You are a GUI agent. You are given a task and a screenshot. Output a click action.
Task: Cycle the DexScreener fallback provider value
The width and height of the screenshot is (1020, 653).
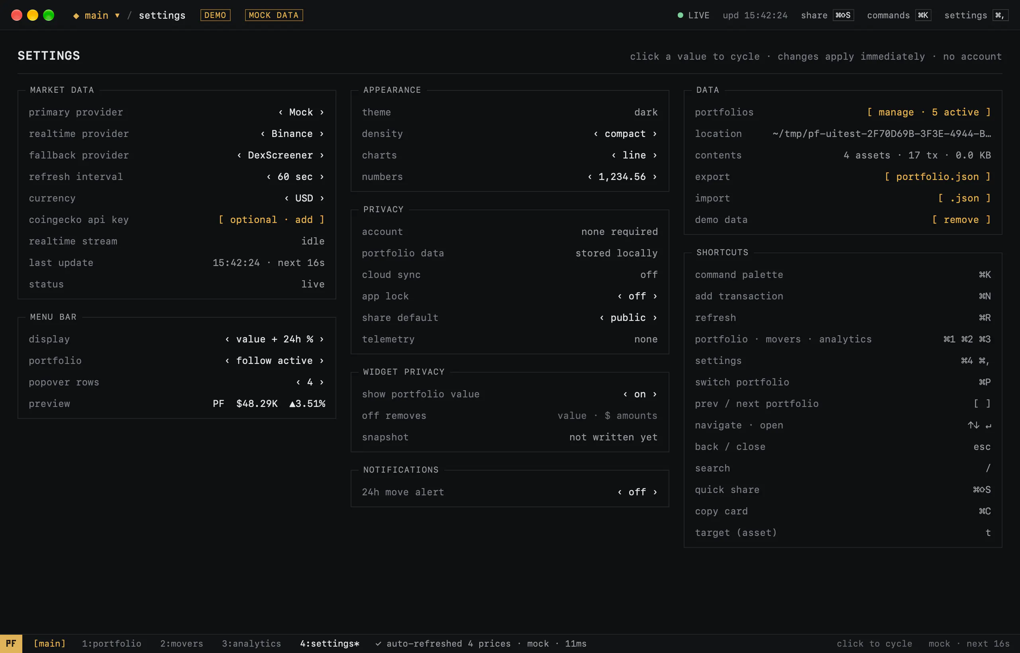(280, 155)
